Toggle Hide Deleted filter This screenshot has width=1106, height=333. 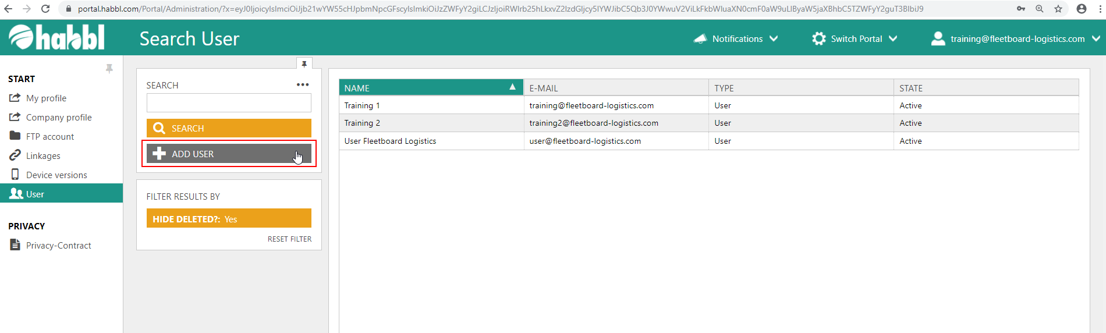[229, 219]
